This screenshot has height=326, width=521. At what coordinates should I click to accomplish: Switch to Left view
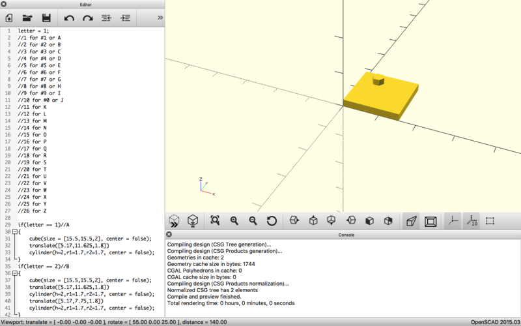(351, 220)
